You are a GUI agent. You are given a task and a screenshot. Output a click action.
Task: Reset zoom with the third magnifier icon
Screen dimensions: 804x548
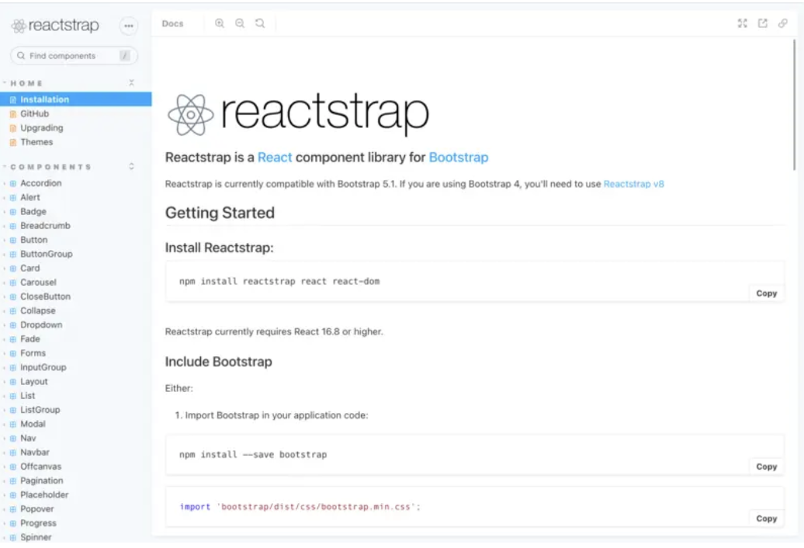tap(260, 23)
